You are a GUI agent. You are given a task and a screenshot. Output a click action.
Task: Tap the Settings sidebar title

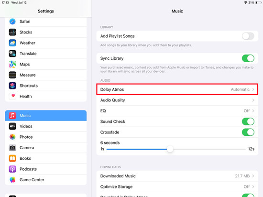[46, 11]
